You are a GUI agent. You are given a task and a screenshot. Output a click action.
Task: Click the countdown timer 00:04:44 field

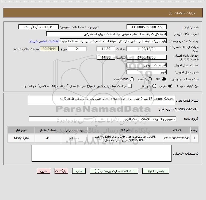pyautogui.click(x=49, y=49)
